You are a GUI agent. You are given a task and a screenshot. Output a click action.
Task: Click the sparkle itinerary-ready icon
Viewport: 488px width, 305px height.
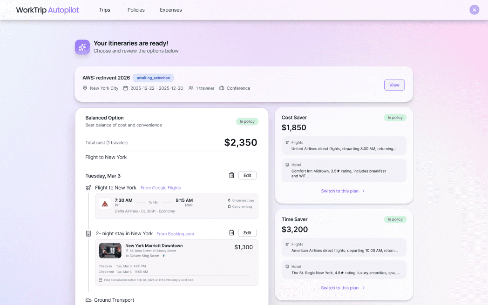[82, 47]
